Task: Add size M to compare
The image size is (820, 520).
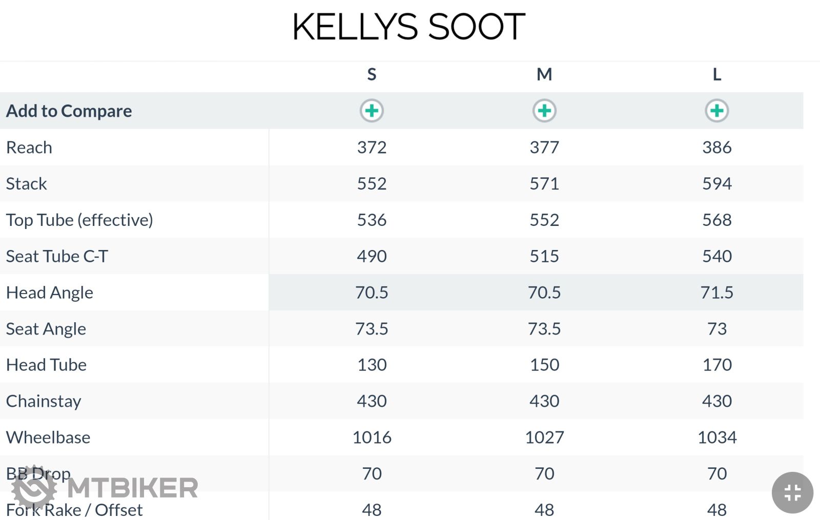Action: tap(544, 111)
